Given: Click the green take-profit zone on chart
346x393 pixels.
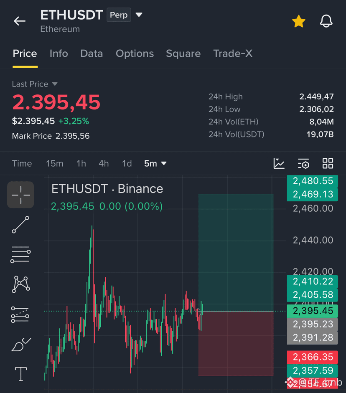Looking at the screenshot, I should tap(236, 253).
